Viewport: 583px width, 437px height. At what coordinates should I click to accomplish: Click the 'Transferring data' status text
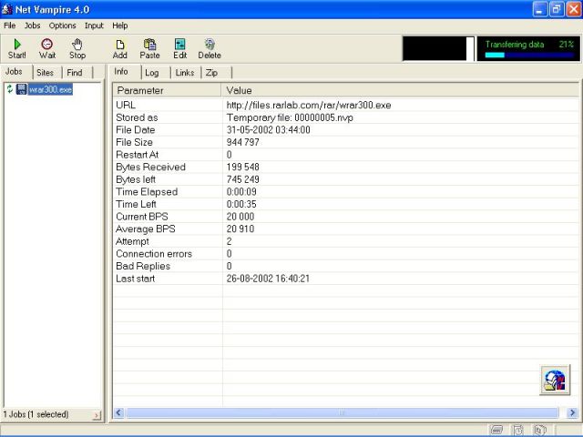point(515,45)
